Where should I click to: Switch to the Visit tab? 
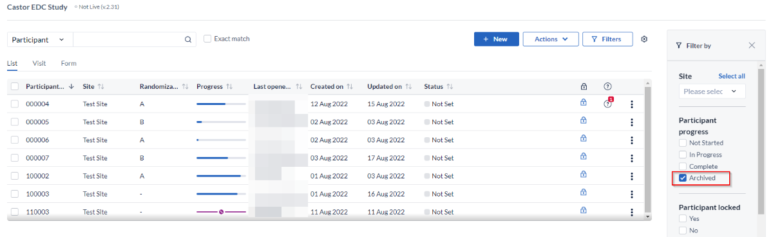click(x=39, y=63)
